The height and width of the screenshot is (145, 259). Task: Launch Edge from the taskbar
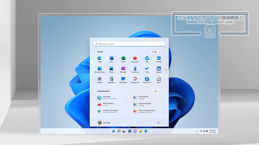coord(146,131)
